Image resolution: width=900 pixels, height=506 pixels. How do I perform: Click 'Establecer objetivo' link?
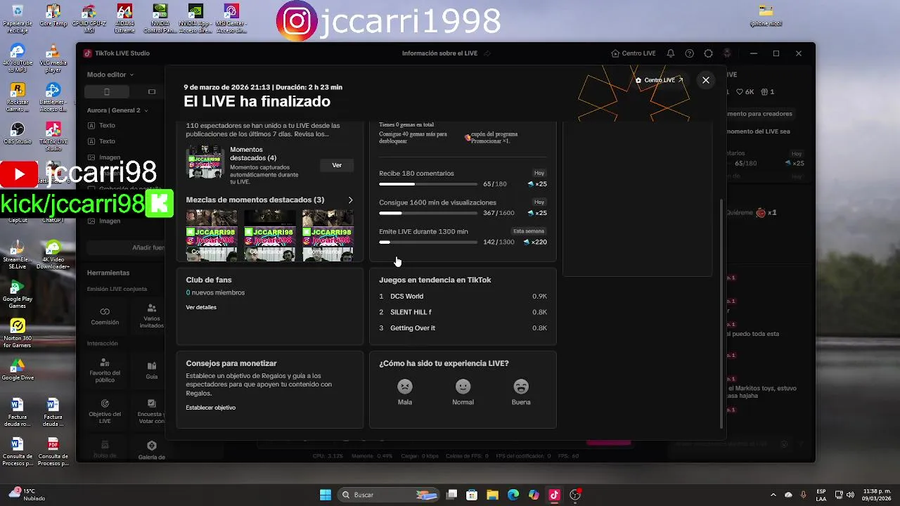211,408
